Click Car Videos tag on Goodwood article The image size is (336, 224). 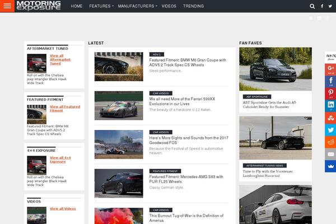click(x=161, y=132)
